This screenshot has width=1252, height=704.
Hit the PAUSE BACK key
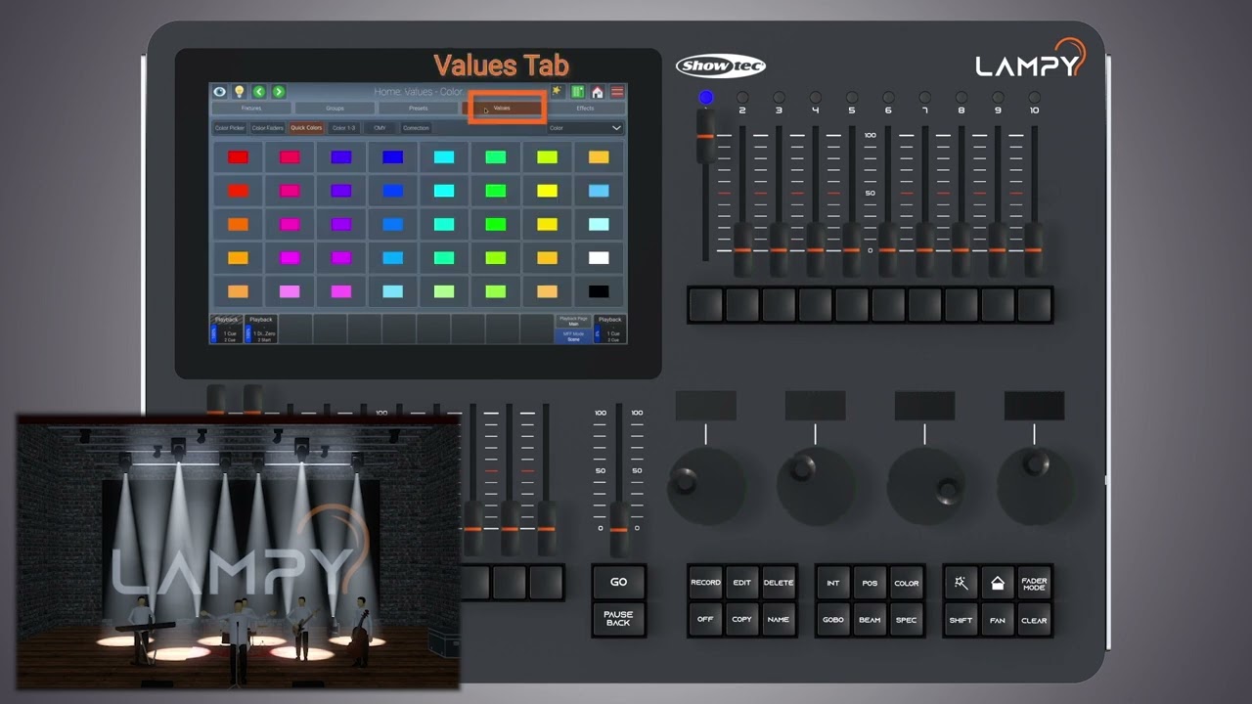(618, 619)
